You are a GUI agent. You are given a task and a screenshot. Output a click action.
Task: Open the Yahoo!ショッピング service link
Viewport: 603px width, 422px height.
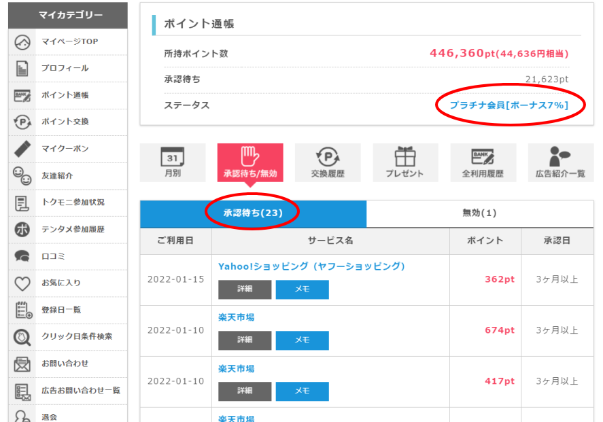click(x=311, y=266)
